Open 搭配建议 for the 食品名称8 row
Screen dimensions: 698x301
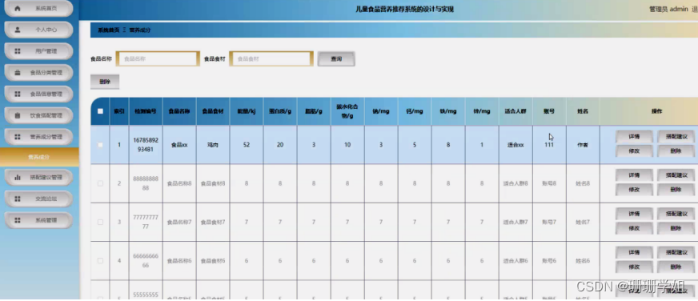(676, 175)
